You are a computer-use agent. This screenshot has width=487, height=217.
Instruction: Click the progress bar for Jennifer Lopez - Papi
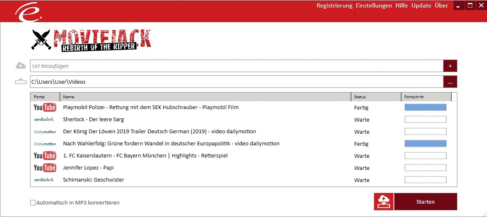click(426, 168)
